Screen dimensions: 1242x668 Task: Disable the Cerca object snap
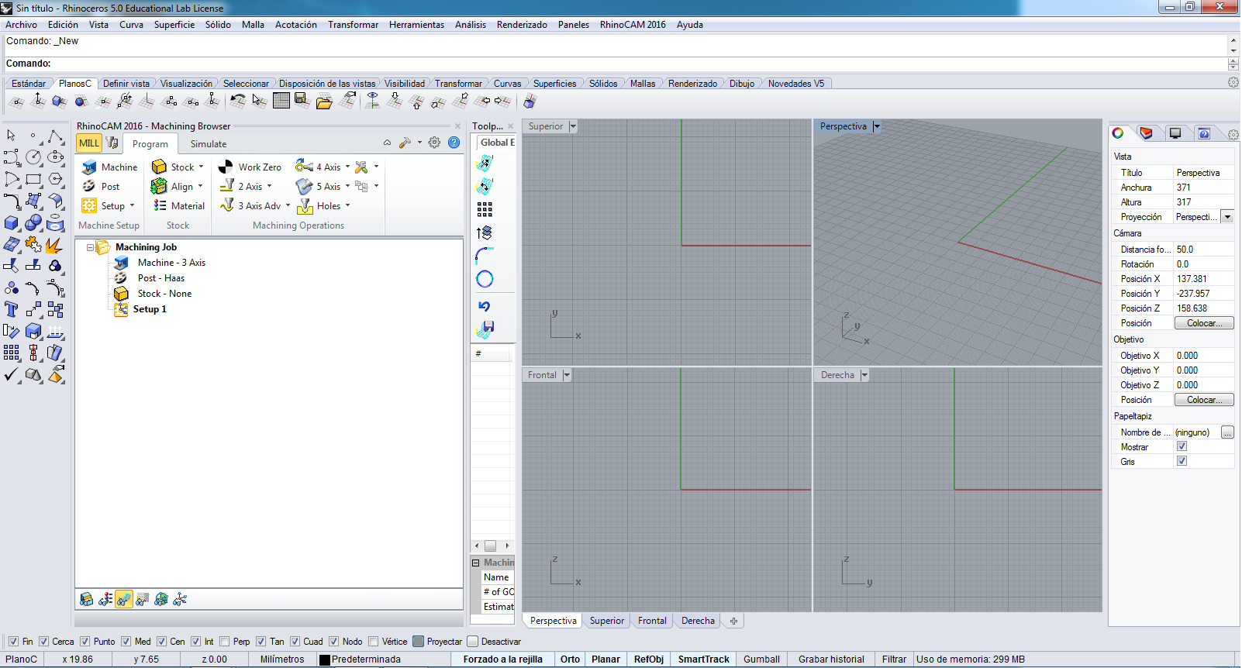44,642
